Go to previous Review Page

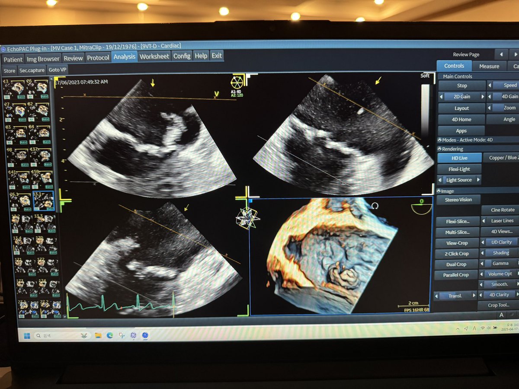tap(501, 54)
